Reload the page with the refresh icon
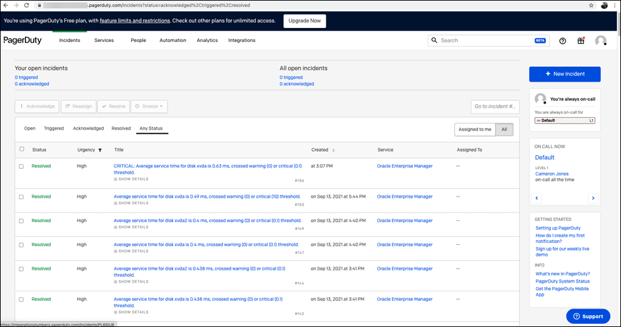 27,5
